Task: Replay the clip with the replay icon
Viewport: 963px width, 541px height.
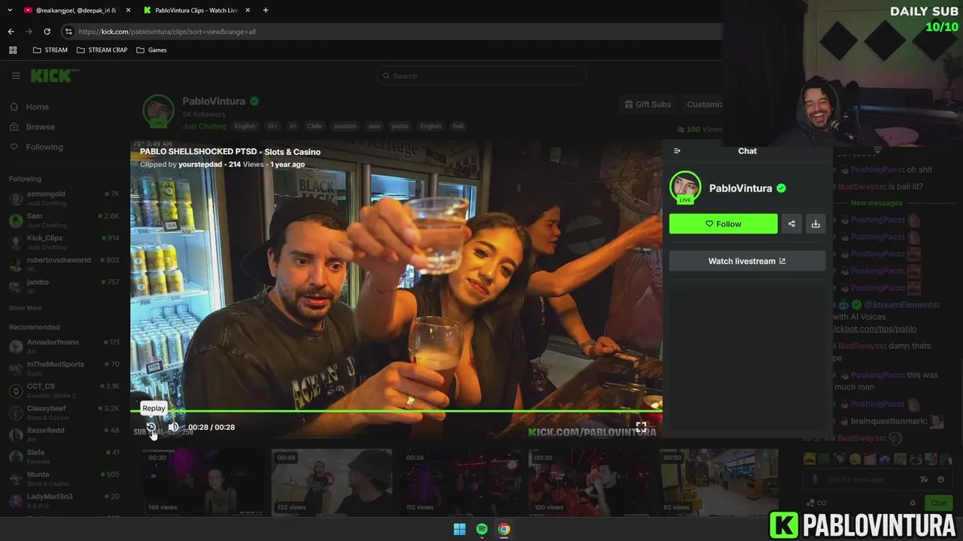Action: 151,427
